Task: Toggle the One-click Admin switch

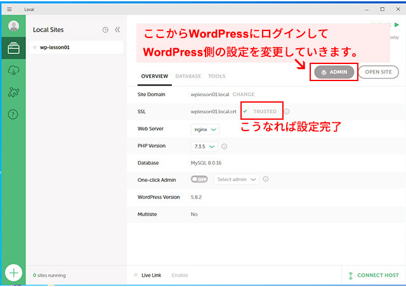Action: pos(199,179)
